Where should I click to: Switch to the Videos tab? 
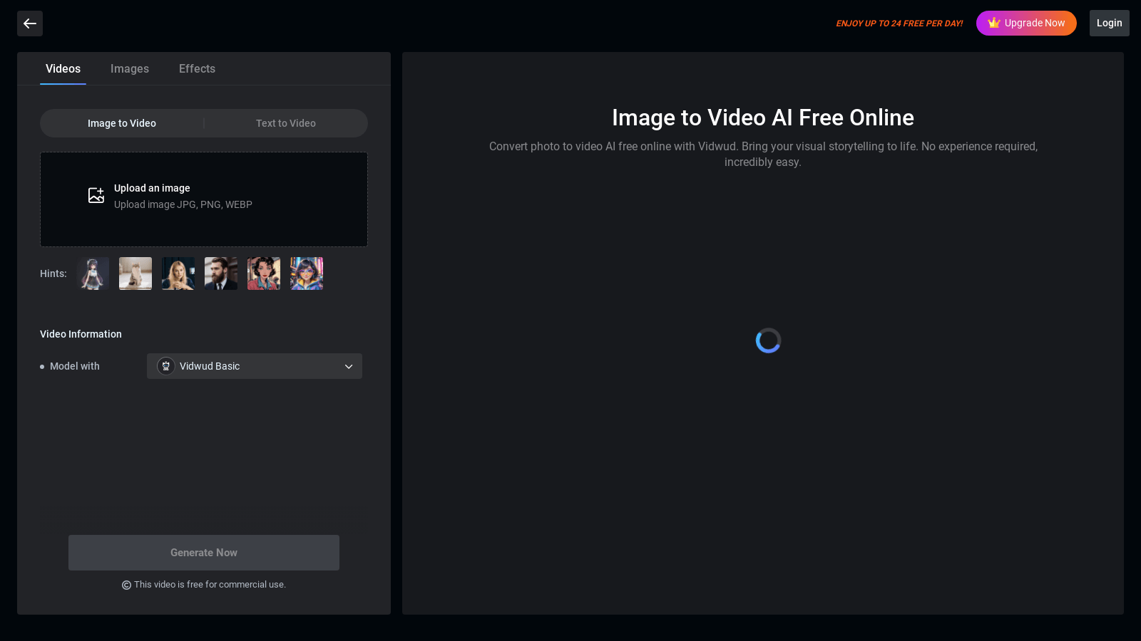[x=63, y=68]
